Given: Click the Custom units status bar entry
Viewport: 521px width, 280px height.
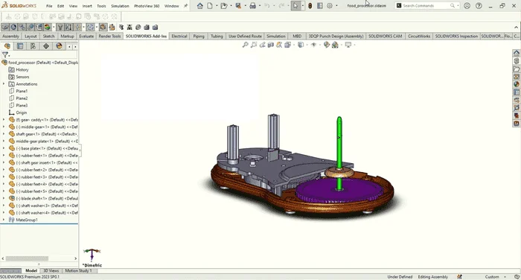Looking at the screenshot, I should (492, 277).
